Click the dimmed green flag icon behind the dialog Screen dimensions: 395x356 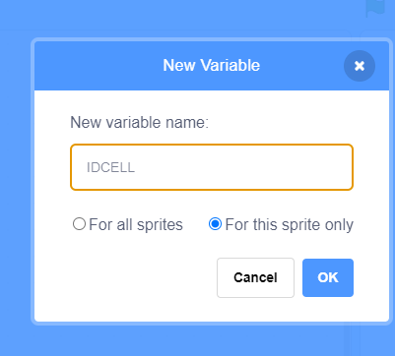pyautogui.click(x=375, y=8)
